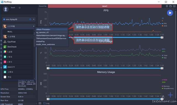
Task: Click the power icon next to Test1
Action: tap(20, 8)
